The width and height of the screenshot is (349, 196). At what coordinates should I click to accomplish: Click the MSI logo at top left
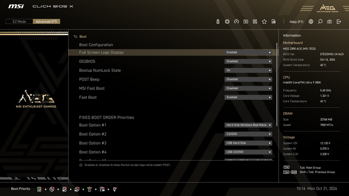point(16,6)
